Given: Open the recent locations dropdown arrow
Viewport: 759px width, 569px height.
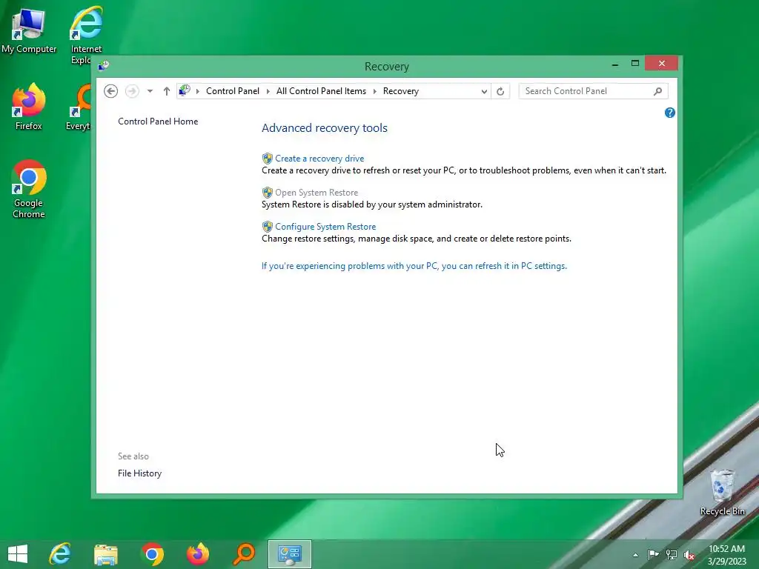Looking at the screenshot, I should coord(150,91).
